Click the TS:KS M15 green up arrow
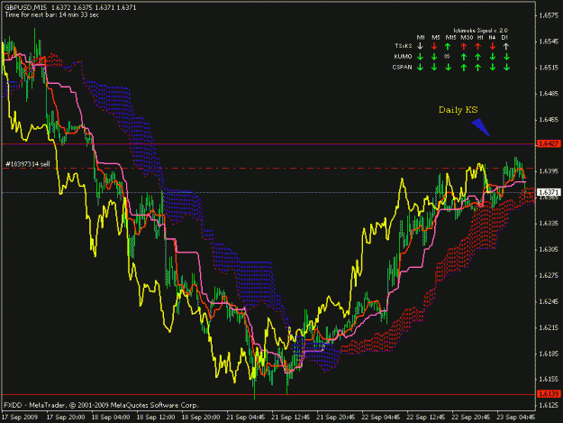The height and width of the screenshot is (423, 563). pyautogui.click(x=448, y=46)
